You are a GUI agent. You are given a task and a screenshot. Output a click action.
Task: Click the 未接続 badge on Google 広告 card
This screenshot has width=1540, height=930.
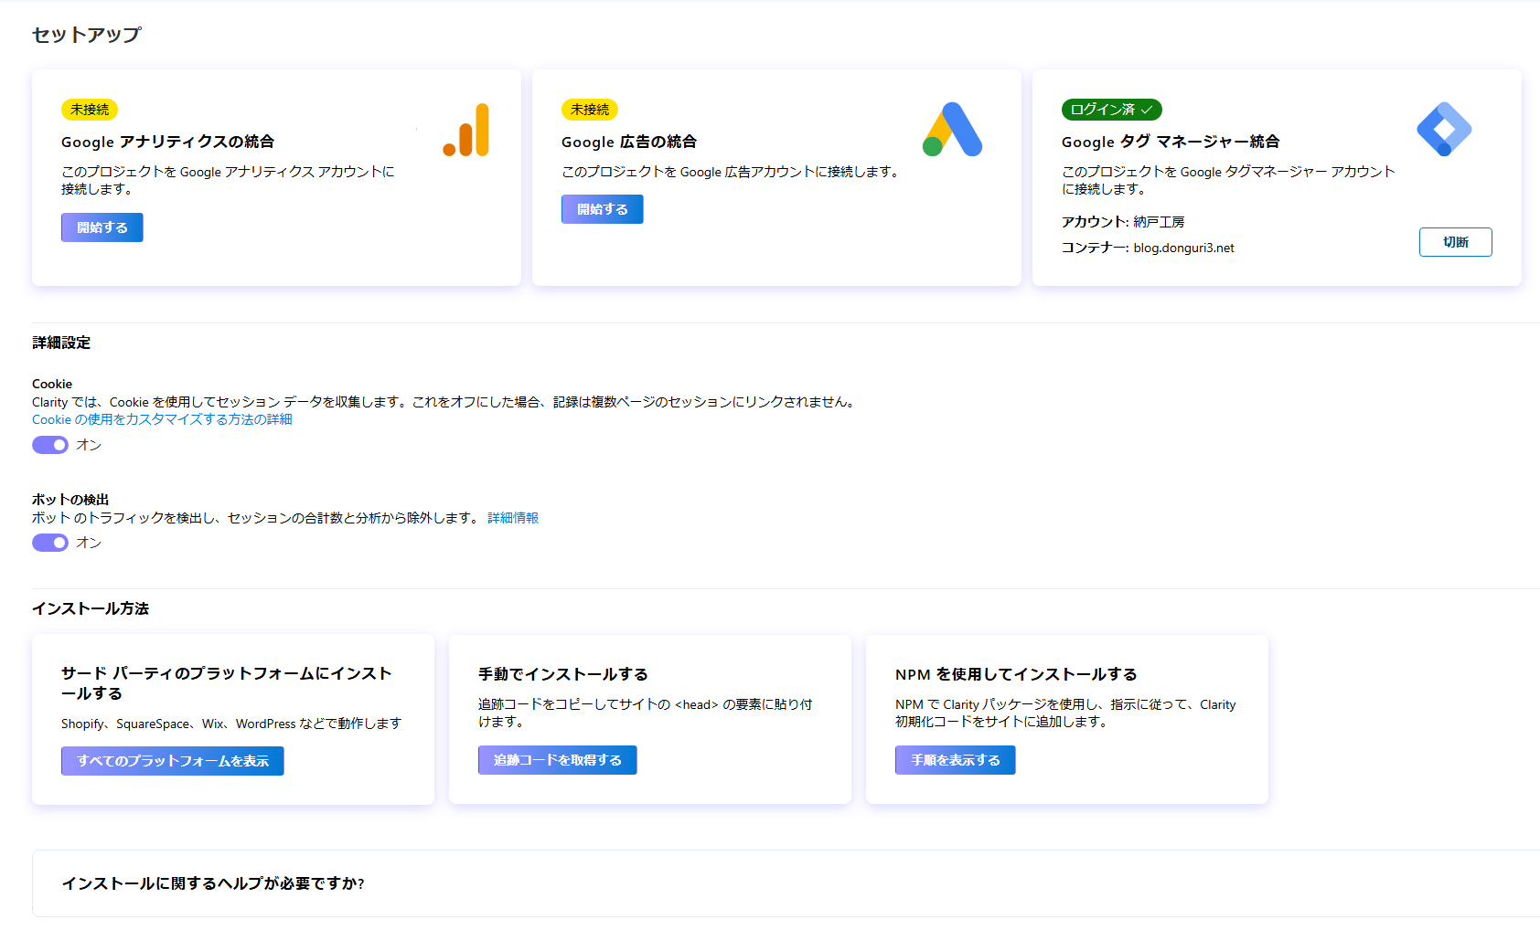point(590,110)
